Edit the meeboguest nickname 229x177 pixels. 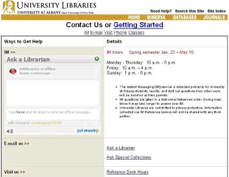coord(47,123)
